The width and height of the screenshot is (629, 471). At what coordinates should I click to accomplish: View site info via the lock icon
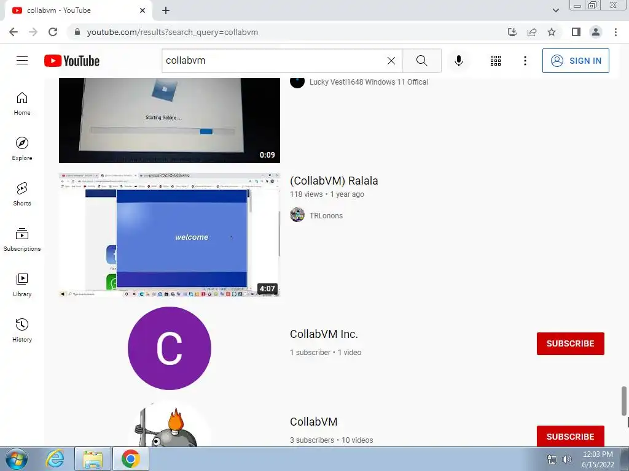tap(77, 32)
